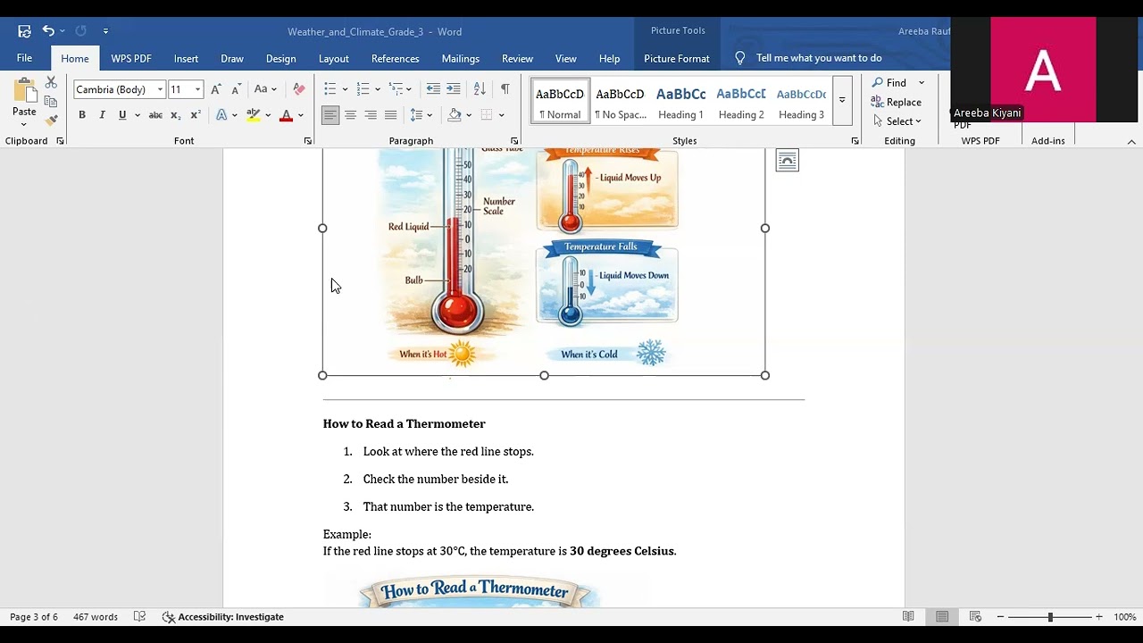Open the Font dialog launcher
The height and width of the screenshot is (643, 1143).
[307, 141]
